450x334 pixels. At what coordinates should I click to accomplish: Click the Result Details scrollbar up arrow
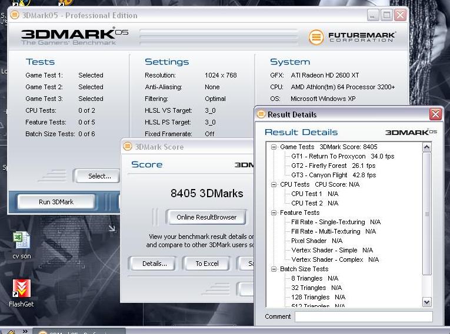click(426, 147)
